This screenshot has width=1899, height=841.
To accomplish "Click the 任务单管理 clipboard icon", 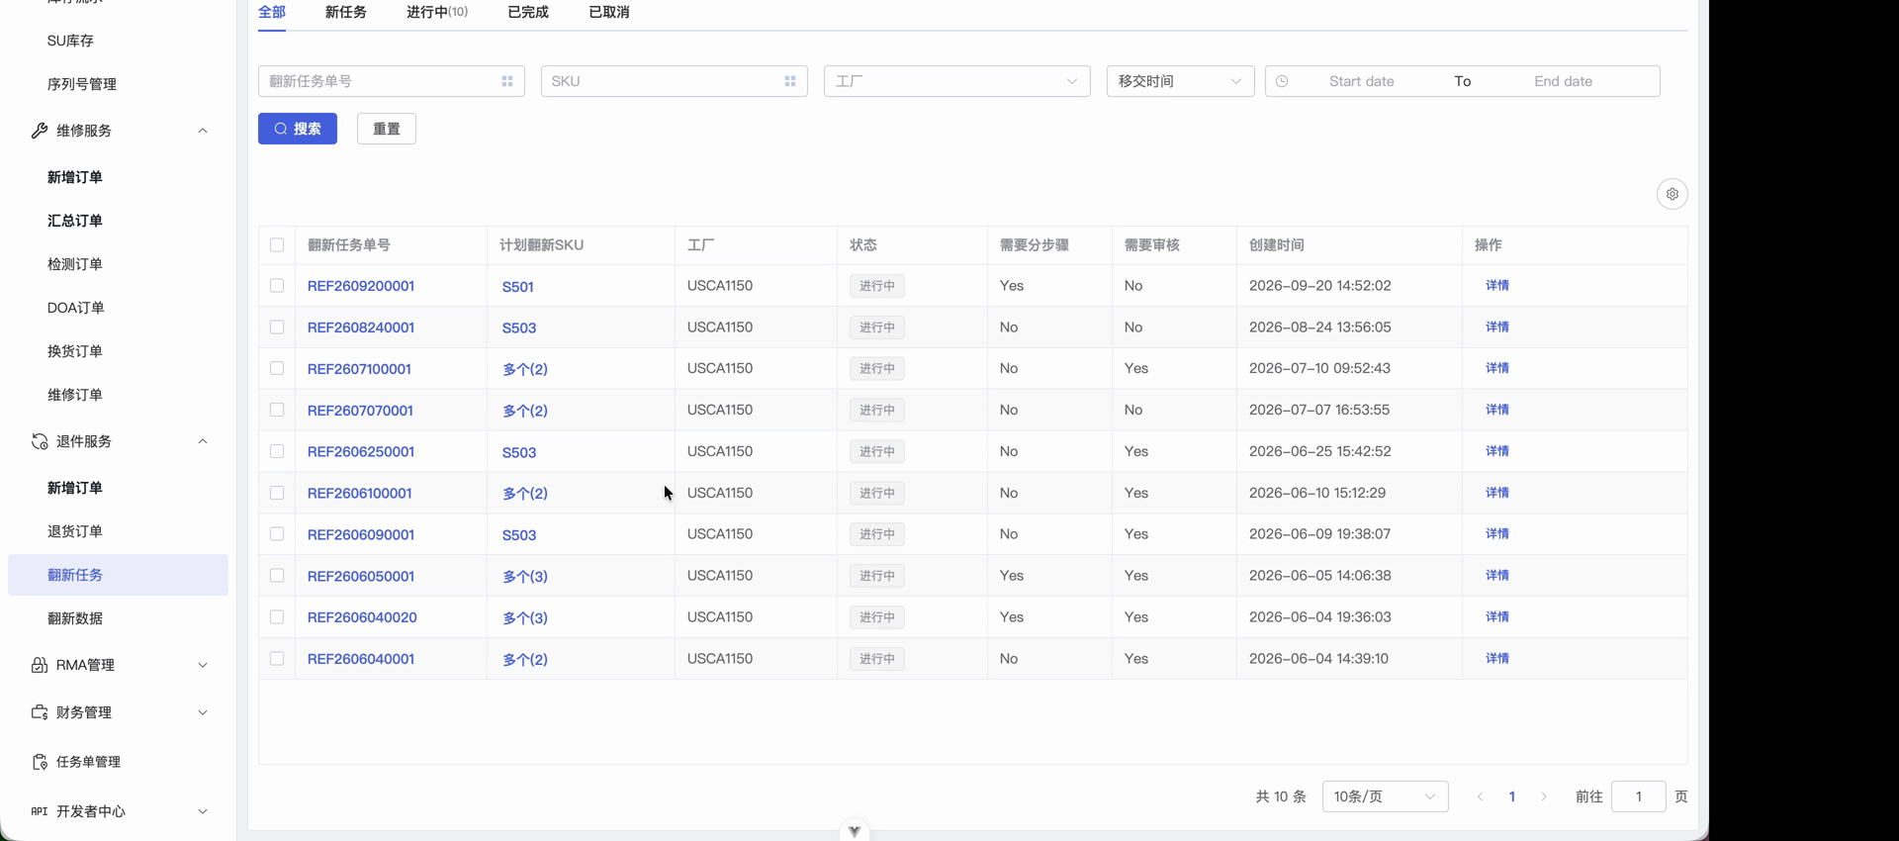I will click(40, 762).
